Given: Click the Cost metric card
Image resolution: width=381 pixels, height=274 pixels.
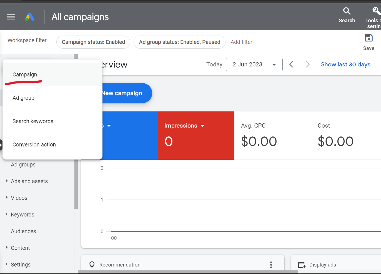Looking at the screenshot, I should coord(346,136).
